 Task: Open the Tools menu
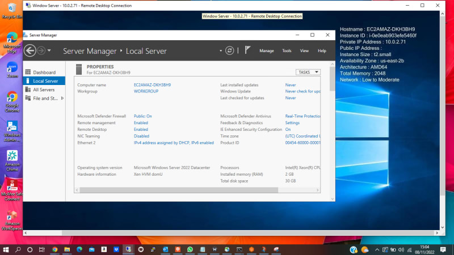pyautogui.click(x=287, y=50)
